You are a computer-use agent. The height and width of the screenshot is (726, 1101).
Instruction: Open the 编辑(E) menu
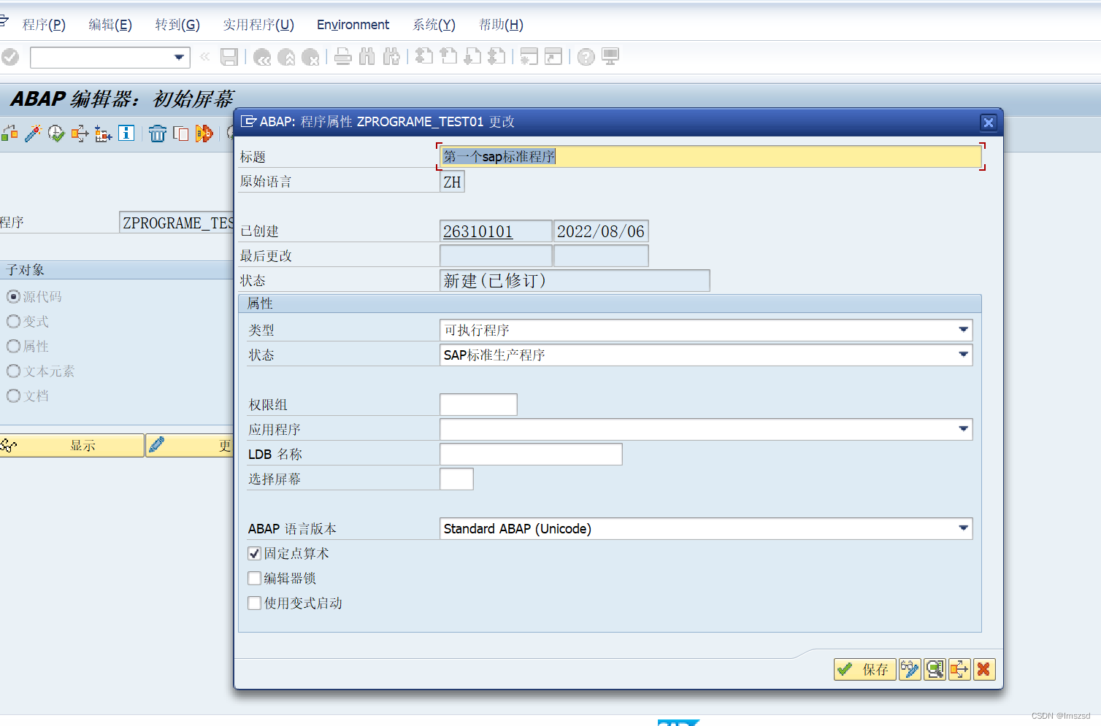110,25
